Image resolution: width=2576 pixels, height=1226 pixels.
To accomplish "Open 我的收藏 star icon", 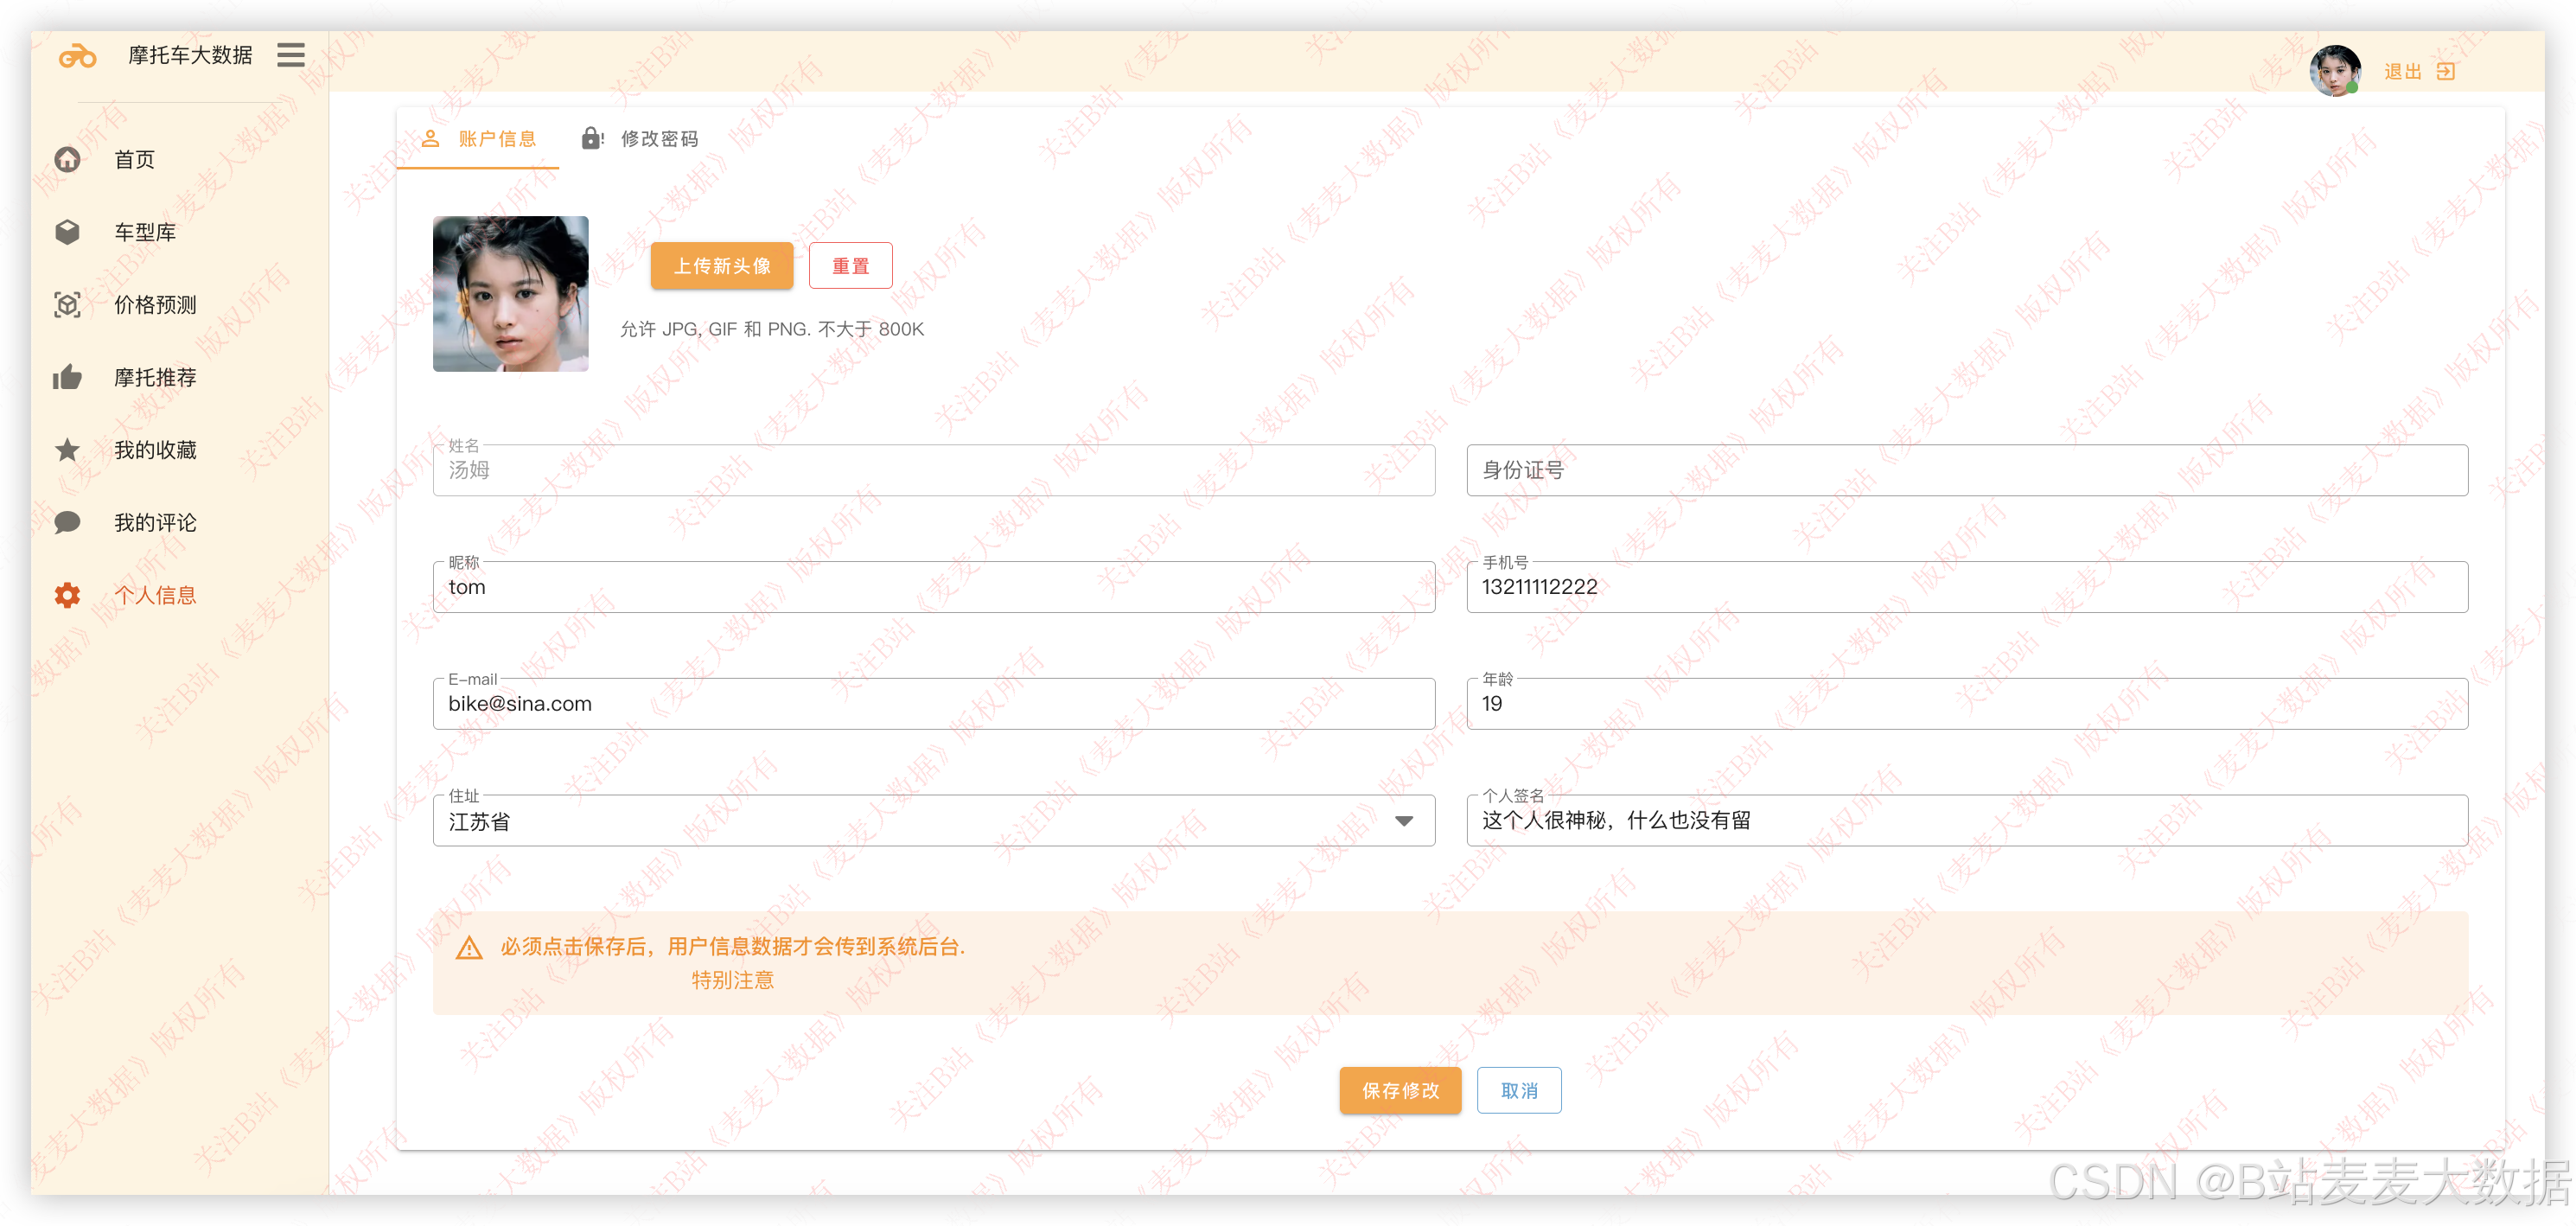I will click(68, 450).
